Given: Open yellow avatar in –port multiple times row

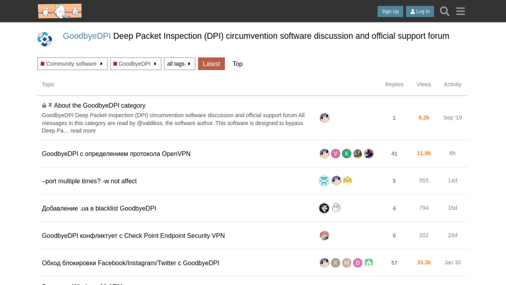Looking at the screenshot, I should tap(347, 181).
